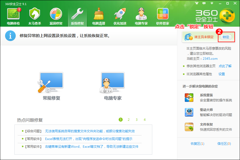Open the title bar main menu arrow
This screenshot has height=160, width=240.
click(212, 3)
